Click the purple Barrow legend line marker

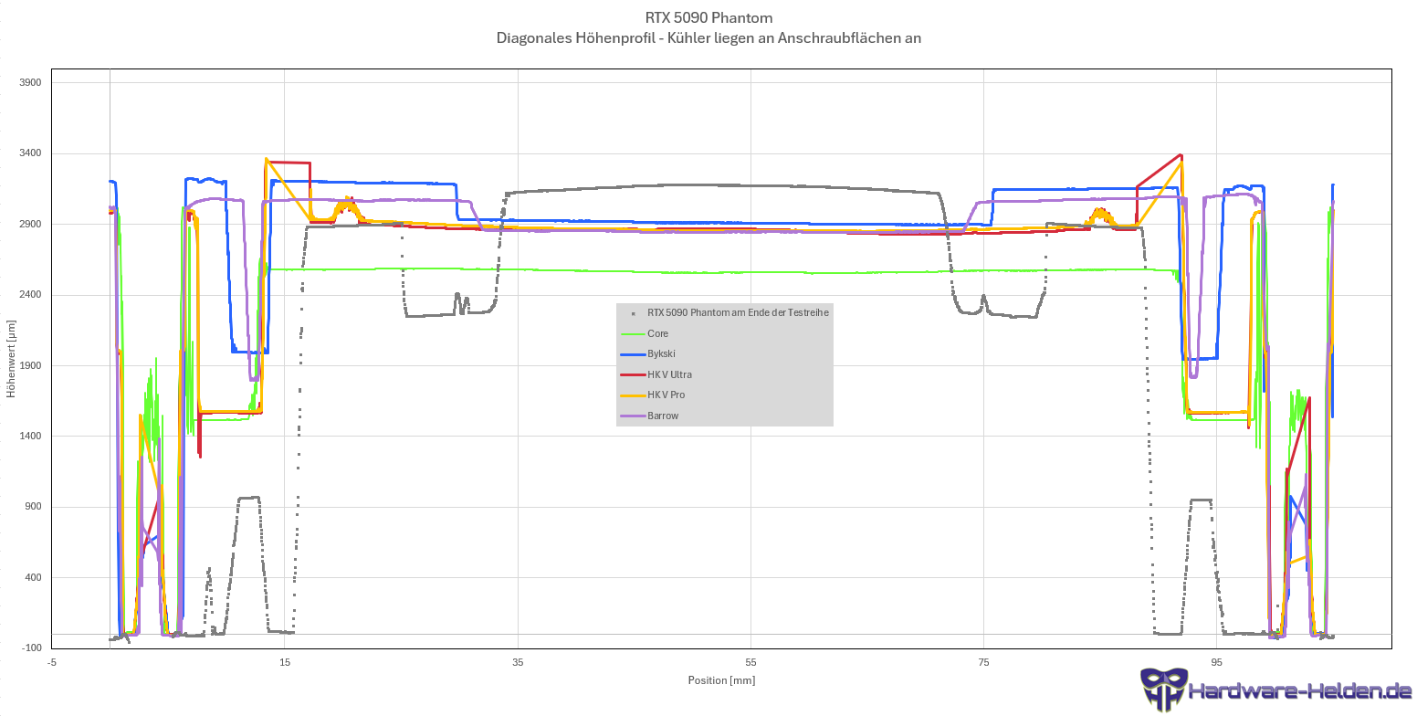click(x=632, y=416)
